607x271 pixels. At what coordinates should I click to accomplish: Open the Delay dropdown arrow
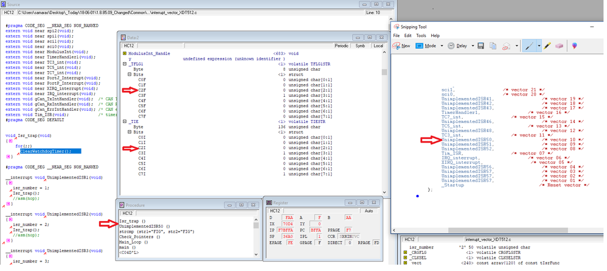pyautogui.click(x=473, y=46)
